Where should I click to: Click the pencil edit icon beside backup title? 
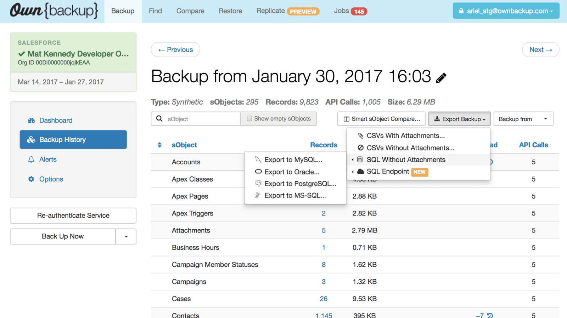pyautogui.click(x=441, y=78)
